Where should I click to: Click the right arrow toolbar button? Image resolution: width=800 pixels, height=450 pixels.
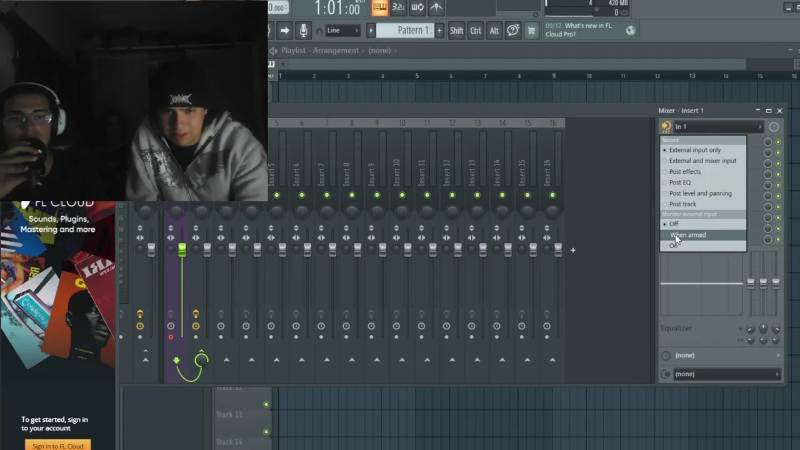(284, 30)
